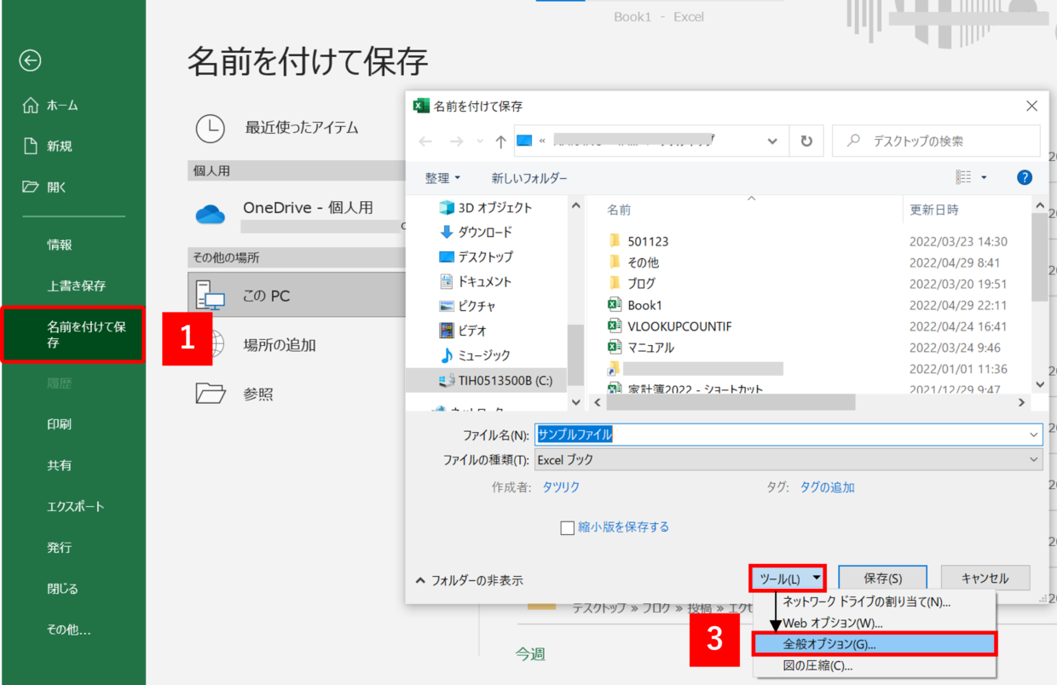Image resolution: width=1057 pixels, height=685 pixels.
Task: Select デスクトップ in the navigation tree
Action: pyautogui.click(x=476, y=256)
